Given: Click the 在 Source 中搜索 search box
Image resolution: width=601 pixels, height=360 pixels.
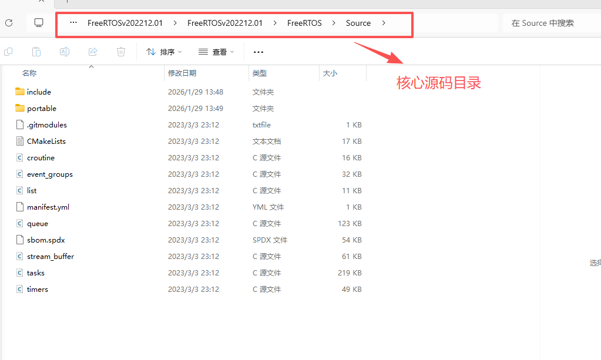Looking at the screenshot, I should coord(549,23).
